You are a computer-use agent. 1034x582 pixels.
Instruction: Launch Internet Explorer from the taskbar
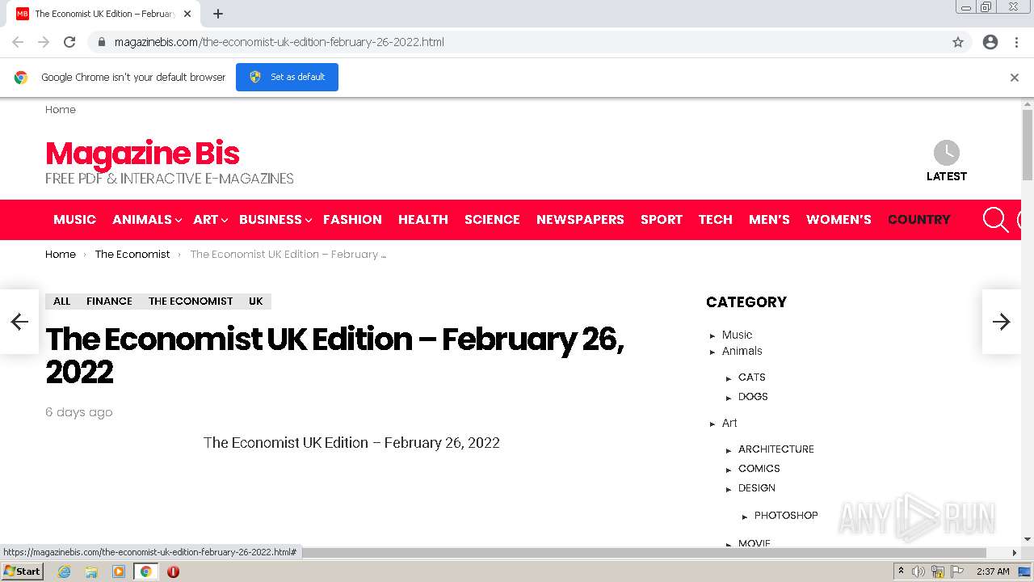tap(64, 571)
